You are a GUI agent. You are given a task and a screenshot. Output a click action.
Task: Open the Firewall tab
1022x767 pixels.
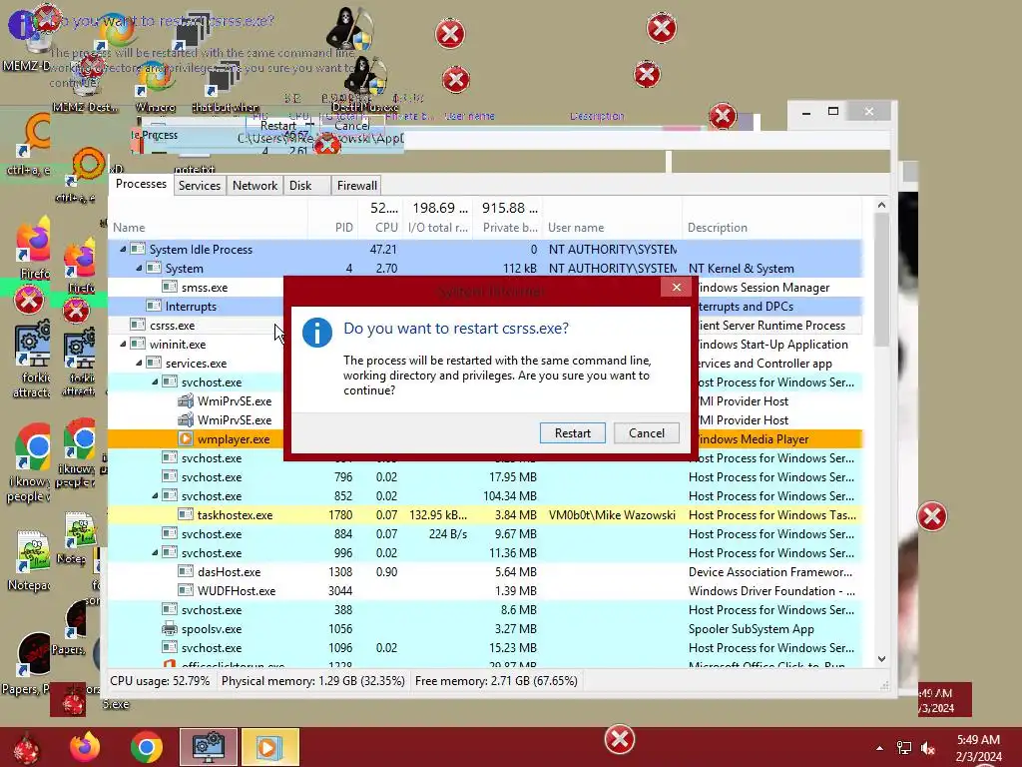pos(356,185)
